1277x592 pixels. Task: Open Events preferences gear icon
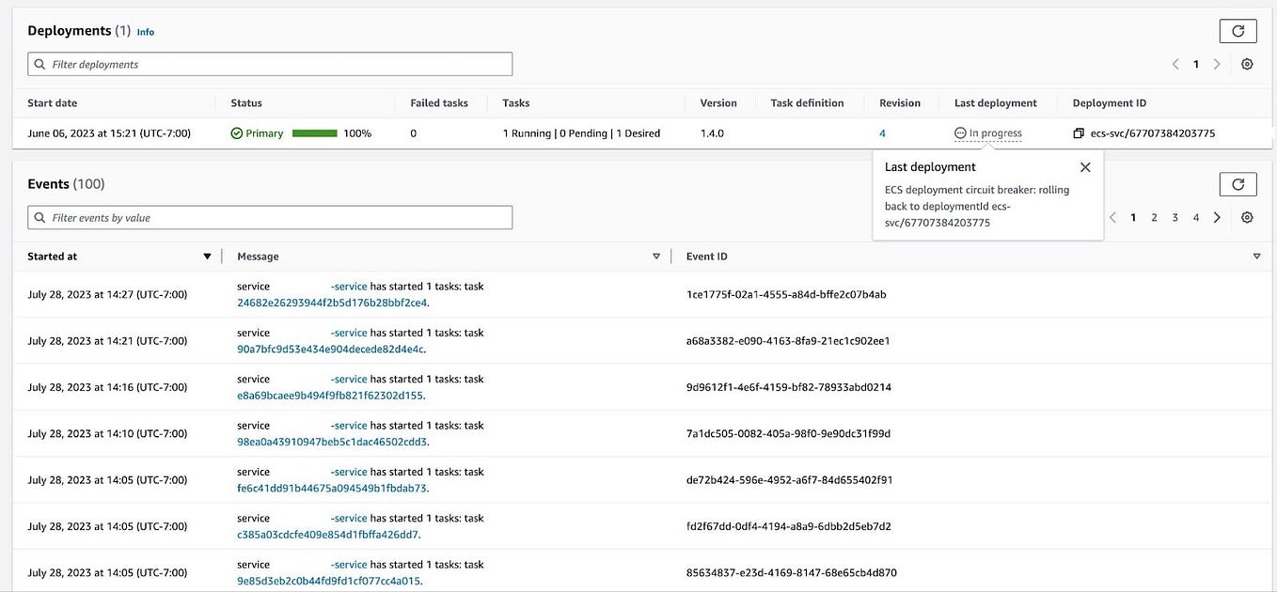1247,216
